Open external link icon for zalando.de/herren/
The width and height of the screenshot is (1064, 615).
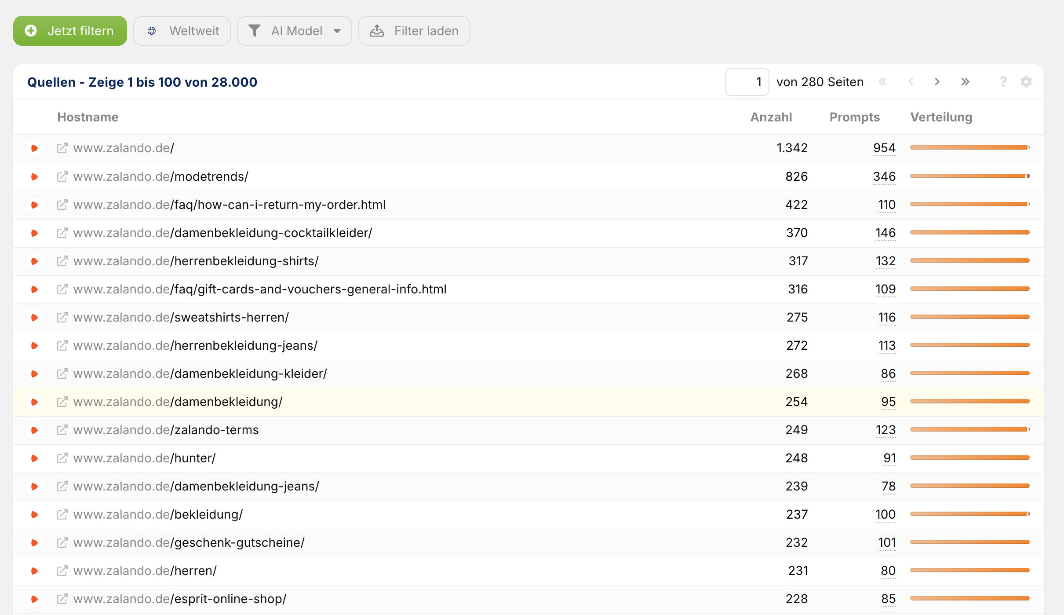[62, 571]
